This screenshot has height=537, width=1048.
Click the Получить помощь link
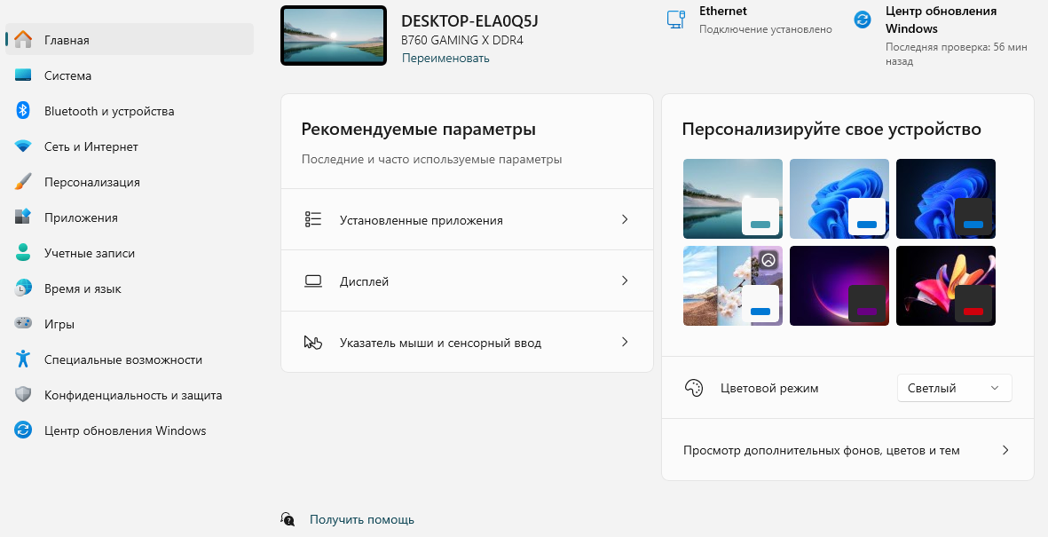pyautogui.click(x=361, y=519)
